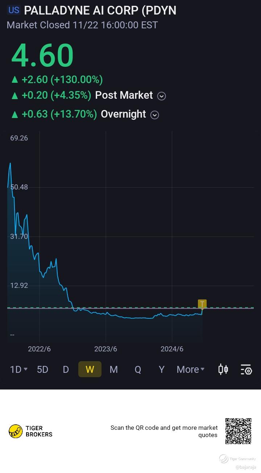Switch to the D daily timeframe tab
Image resolution: width=261 pixels, height=473 pixels.
click(66, 370)
